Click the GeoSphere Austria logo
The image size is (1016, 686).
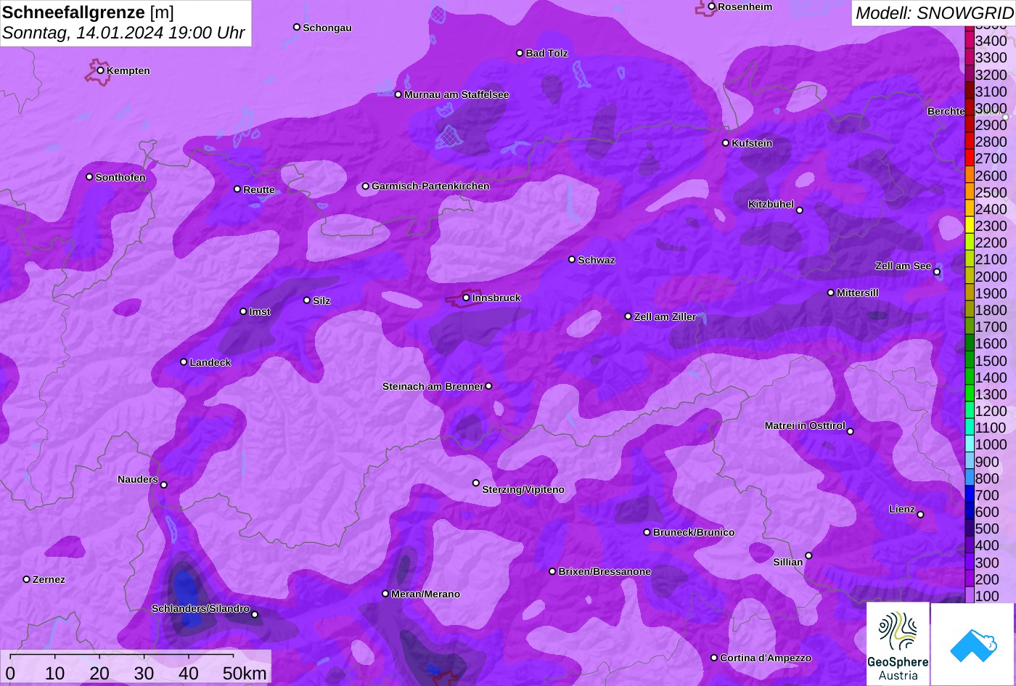[x=898, y=644]
